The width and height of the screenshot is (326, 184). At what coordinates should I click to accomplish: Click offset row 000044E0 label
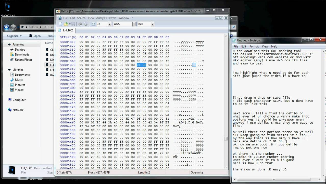click(68, 153)
